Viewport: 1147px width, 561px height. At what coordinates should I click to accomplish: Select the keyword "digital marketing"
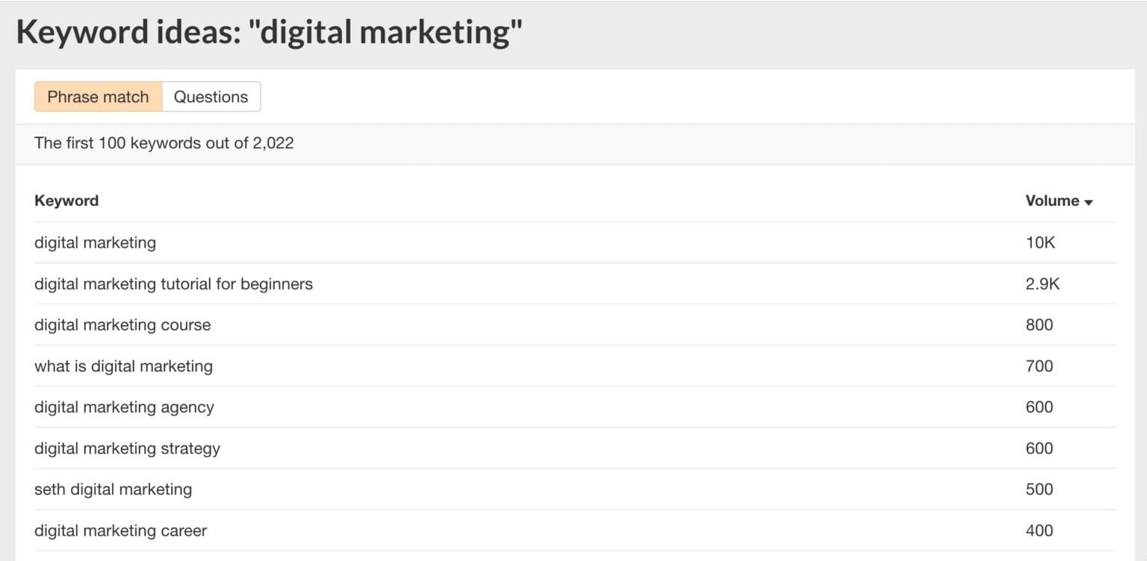[95, 242]
